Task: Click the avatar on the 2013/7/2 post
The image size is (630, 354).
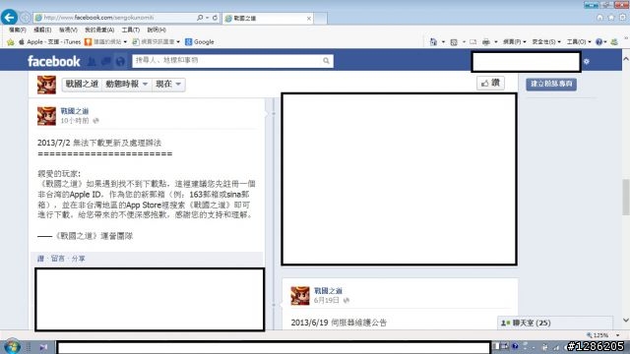Action: coord(46,116)
